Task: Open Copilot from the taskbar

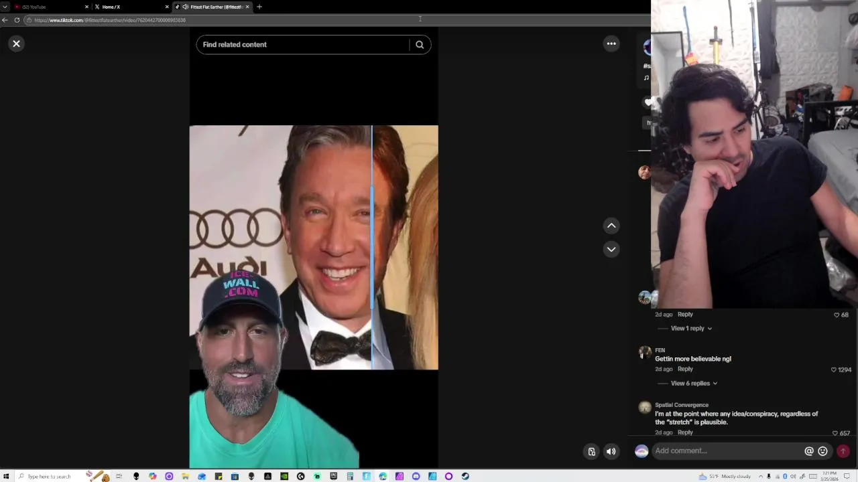Action: click(153, 476)
